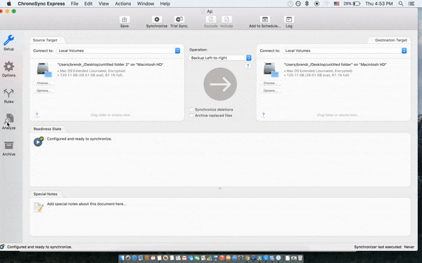Viewport: 422px width, 263px height.
Task: Click the input source flag in menu bar
Action: pyautogui.click(x=336, y=4)
